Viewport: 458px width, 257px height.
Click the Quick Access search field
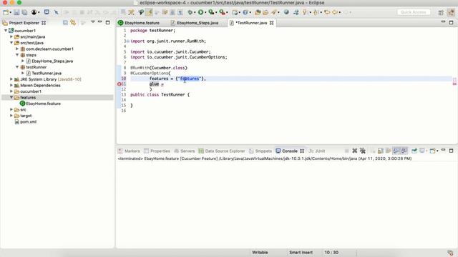[x=414, y=12]
